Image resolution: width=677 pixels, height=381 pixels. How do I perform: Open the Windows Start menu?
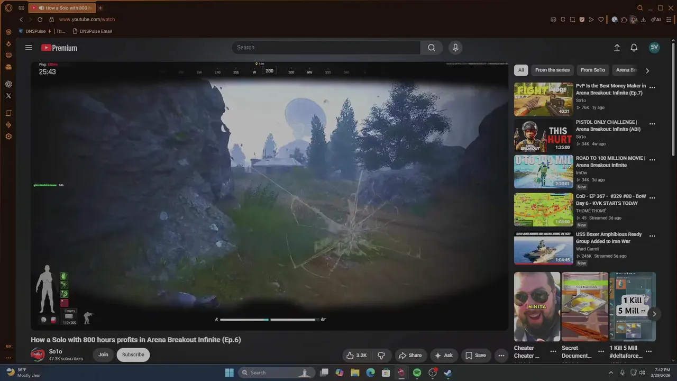tap(229, 373)
